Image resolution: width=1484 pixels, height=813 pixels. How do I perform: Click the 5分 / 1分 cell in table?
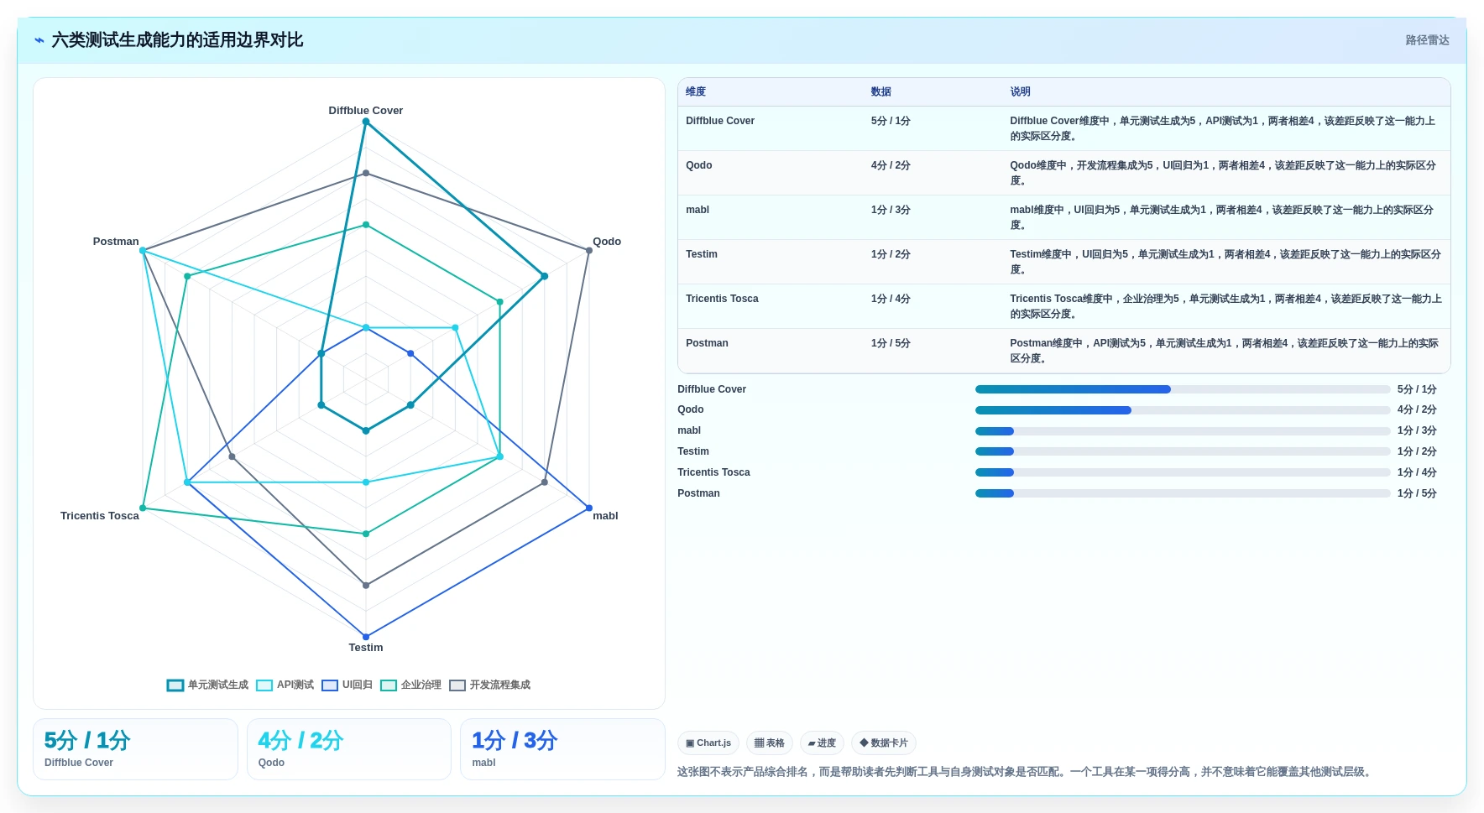click(891, 121)
